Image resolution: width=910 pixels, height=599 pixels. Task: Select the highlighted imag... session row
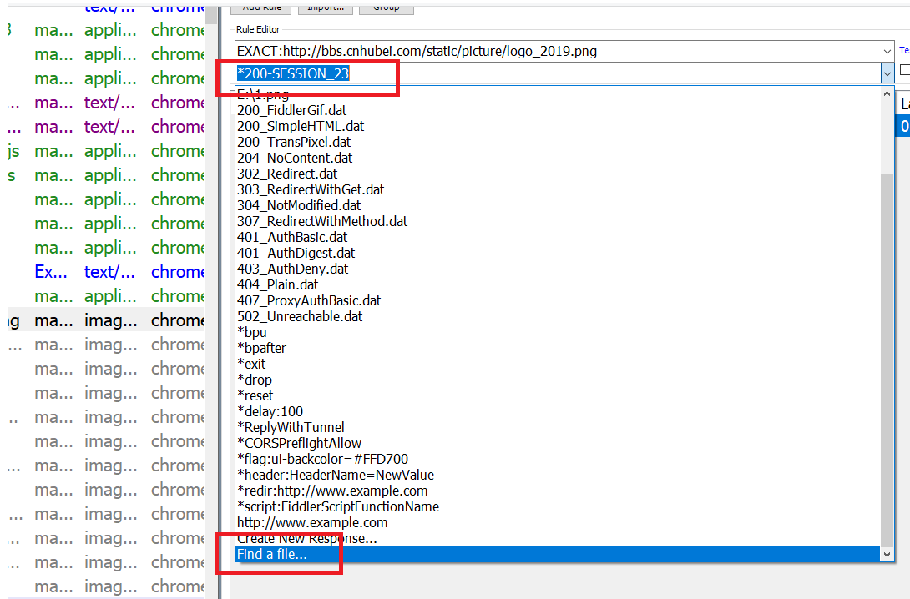[106, 320]
